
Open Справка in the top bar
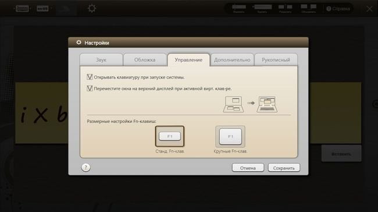pos(338,9)
